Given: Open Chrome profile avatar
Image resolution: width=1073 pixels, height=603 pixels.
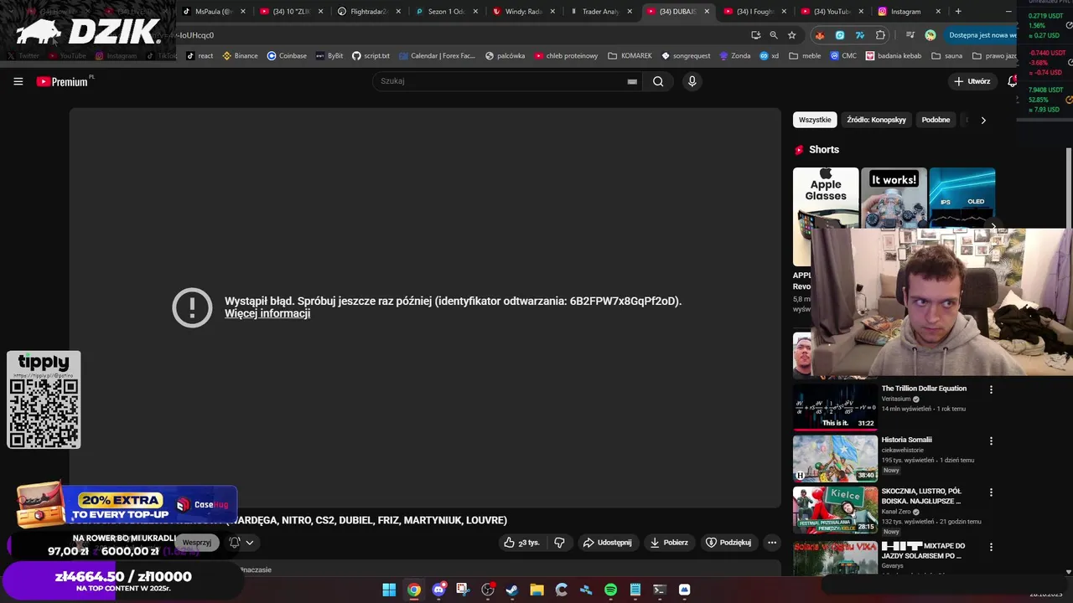Looking at the screenshot, I should 930,35.
